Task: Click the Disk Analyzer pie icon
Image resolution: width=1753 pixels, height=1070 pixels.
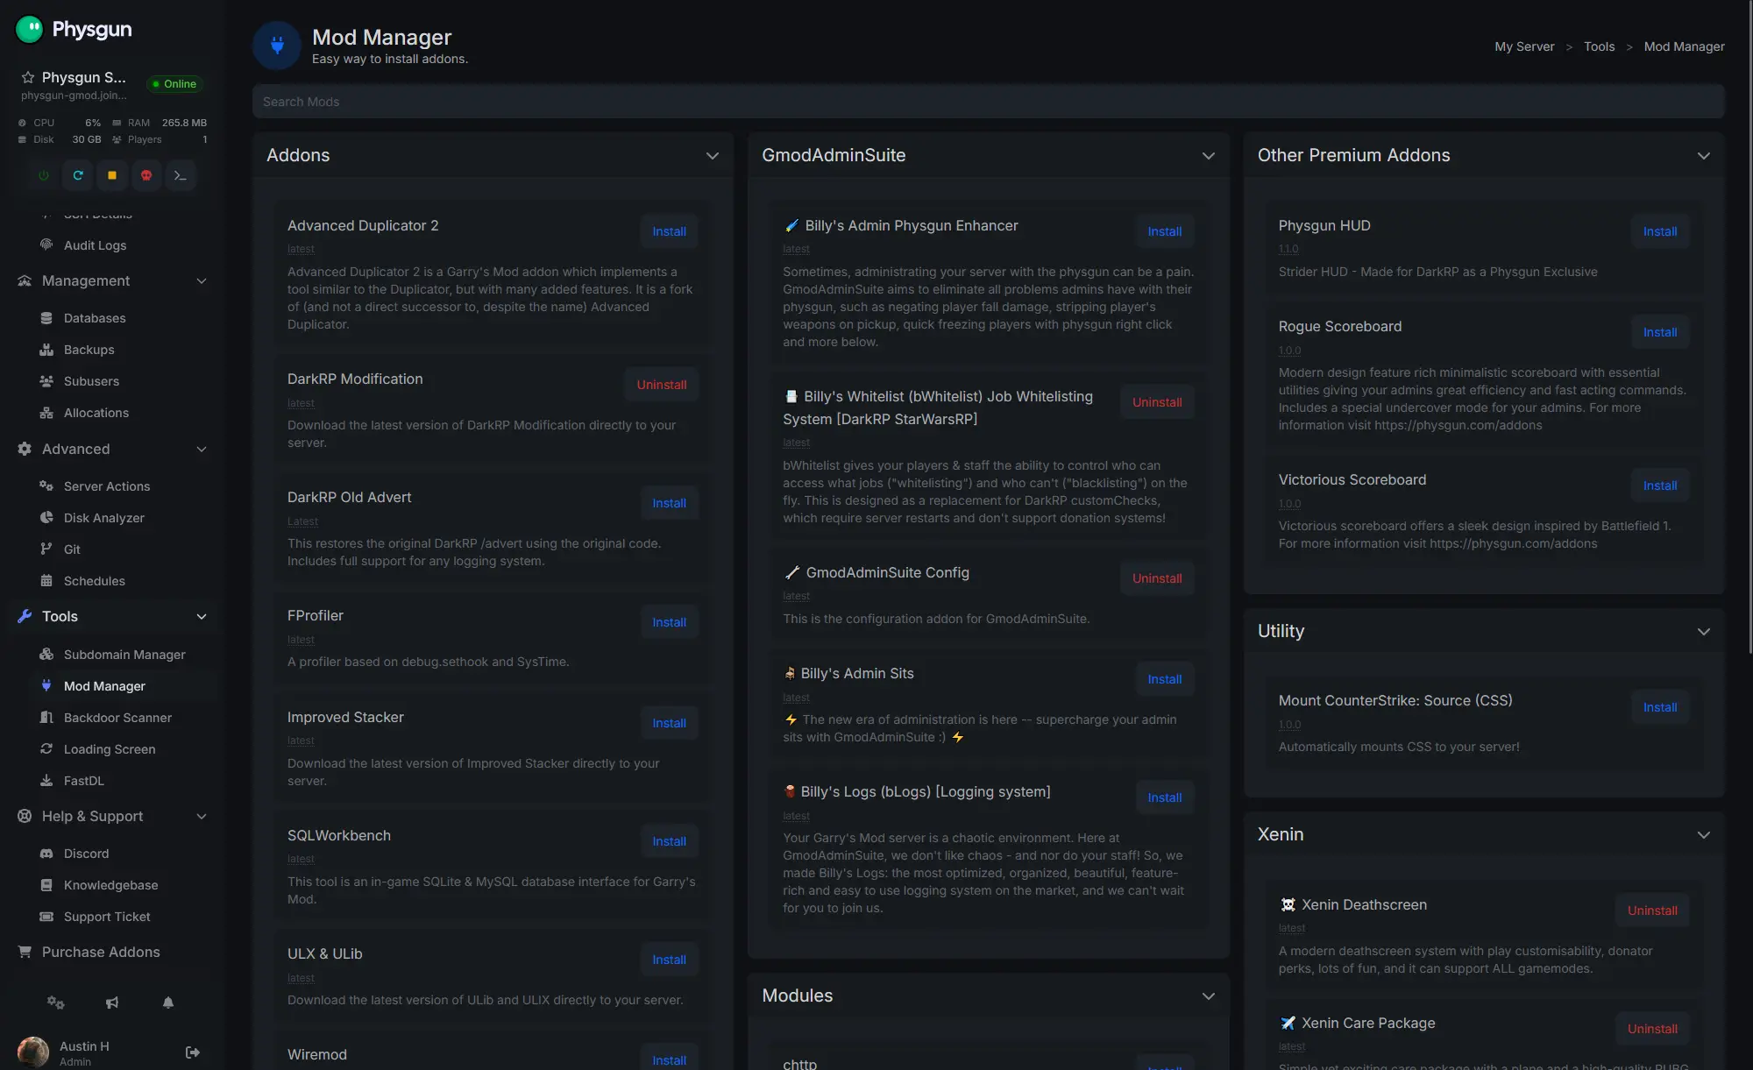Action: (x=46, y=518)
